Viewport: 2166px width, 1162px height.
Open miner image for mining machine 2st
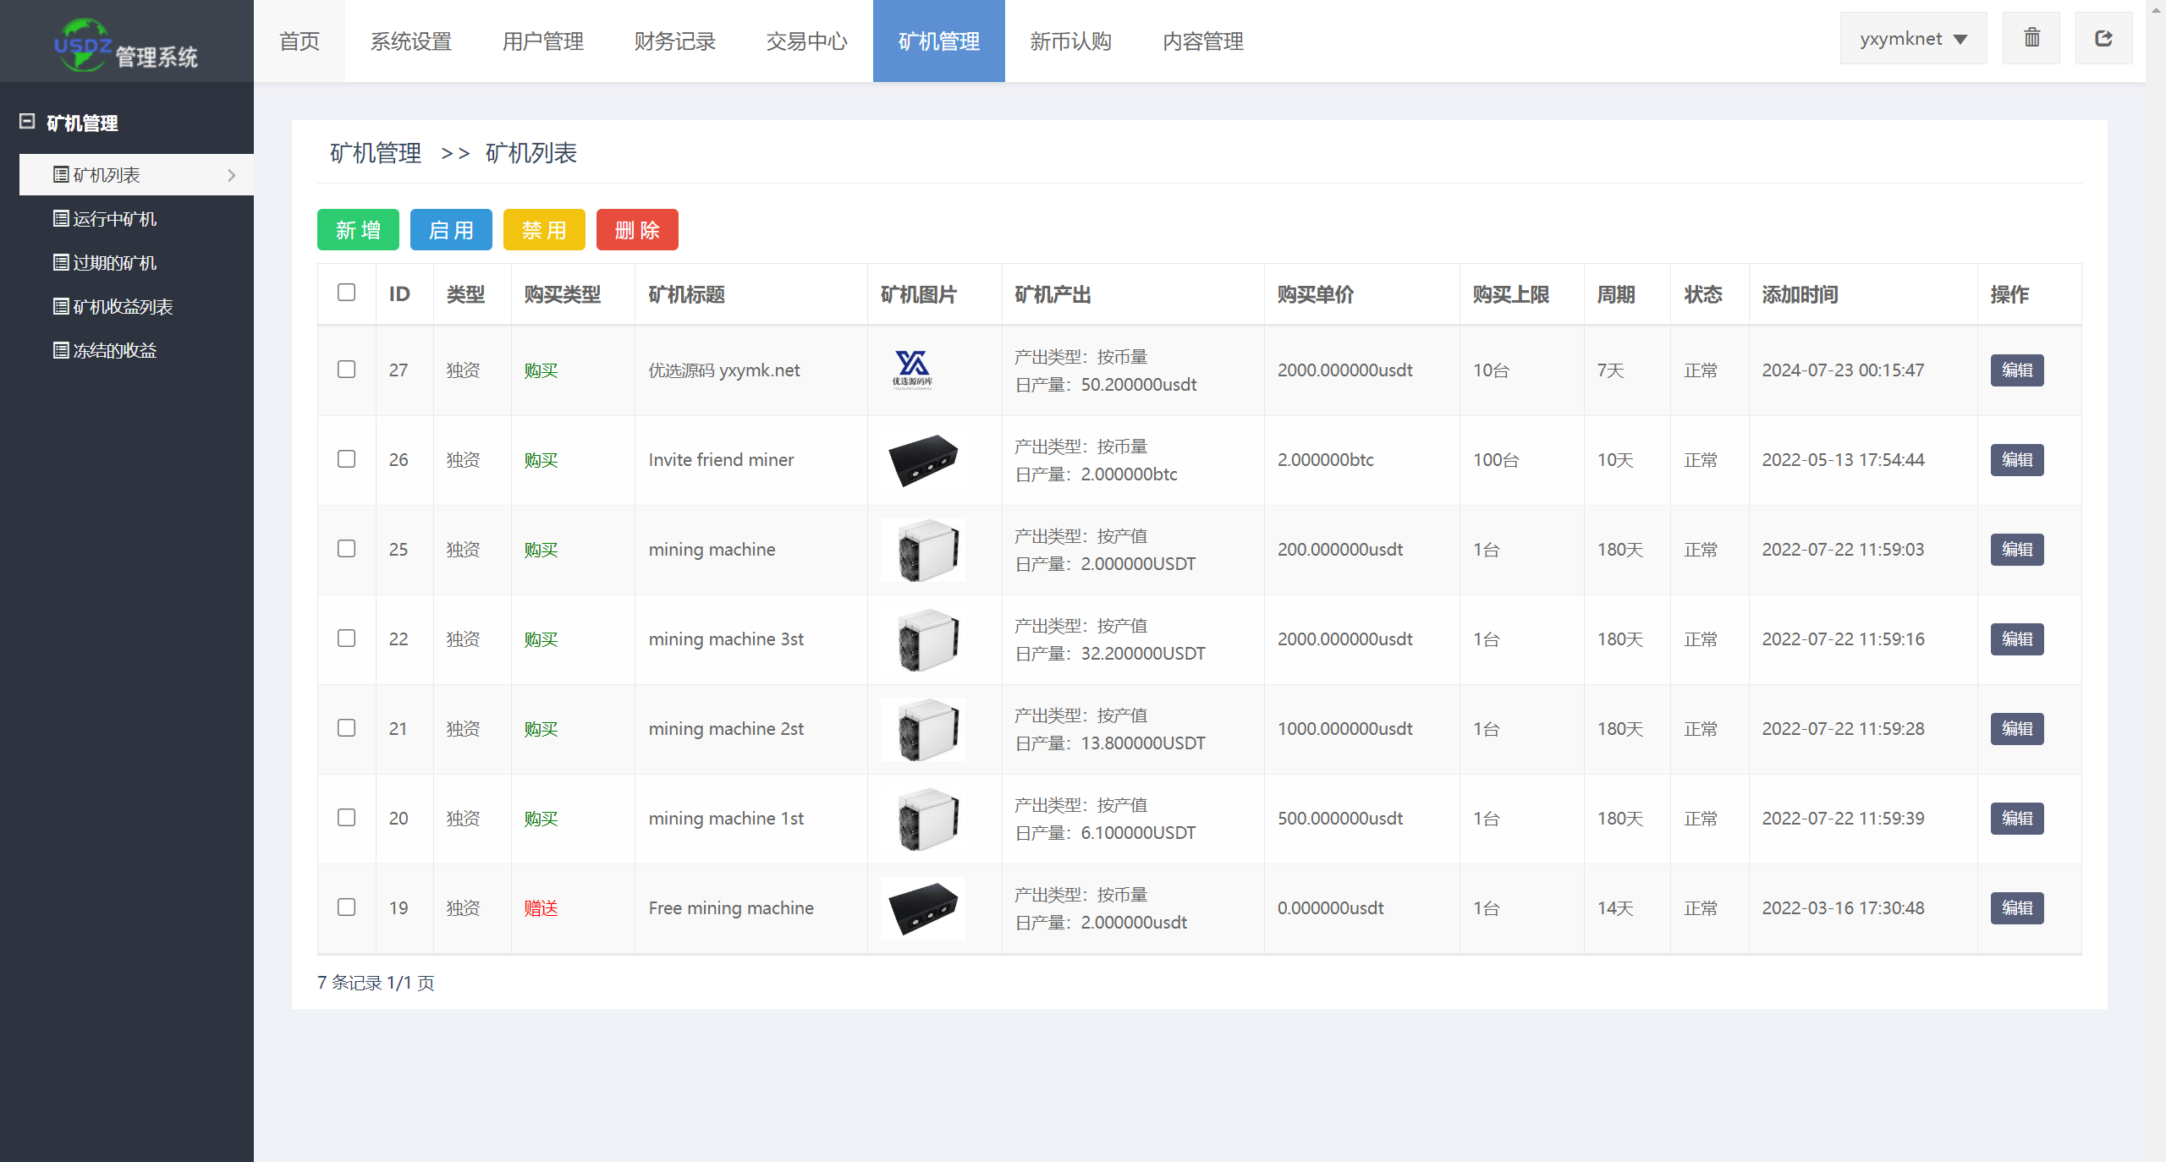(923, 729)
